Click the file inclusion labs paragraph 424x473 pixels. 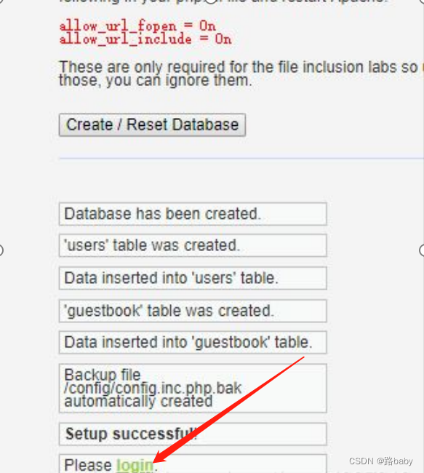point(240,73)
